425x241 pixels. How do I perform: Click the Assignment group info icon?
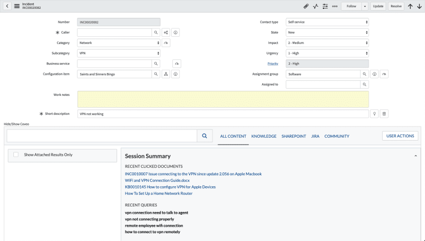[x=374, y=74]
